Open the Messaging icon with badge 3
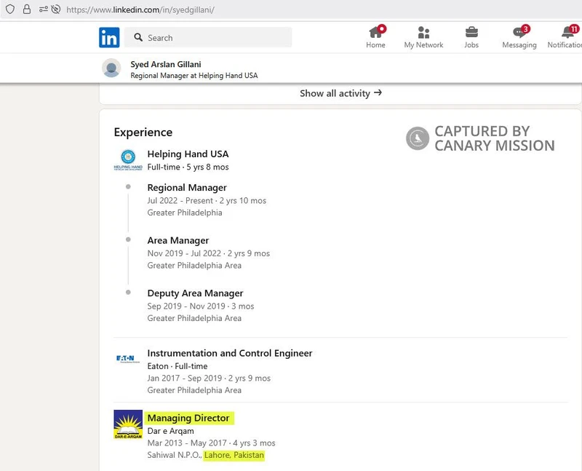 (x=519, y=32)
